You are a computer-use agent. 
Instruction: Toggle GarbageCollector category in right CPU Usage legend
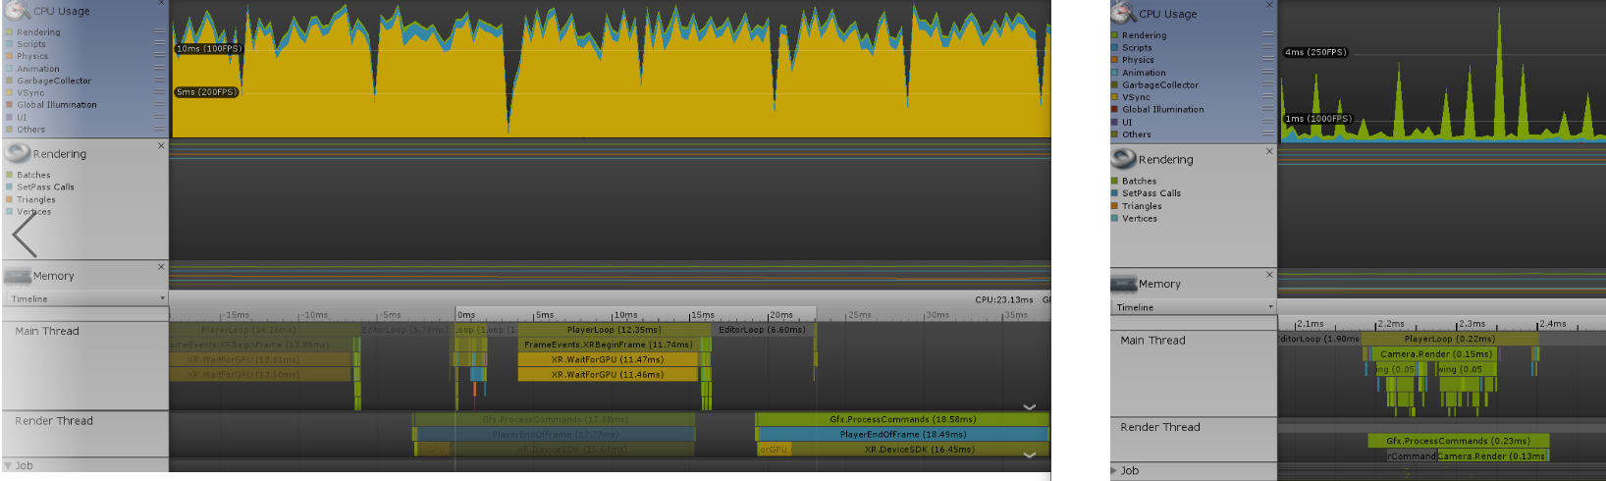click(x=1115, y=85)
